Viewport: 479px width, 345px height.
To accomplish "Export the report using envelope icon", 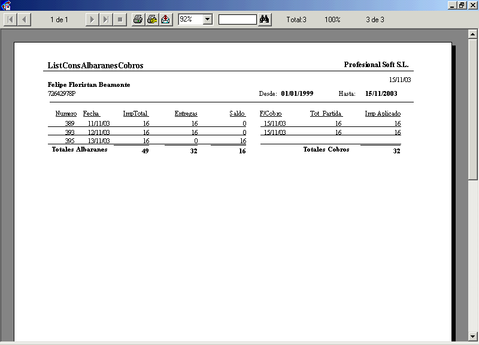I will click(x=166, y=20).
